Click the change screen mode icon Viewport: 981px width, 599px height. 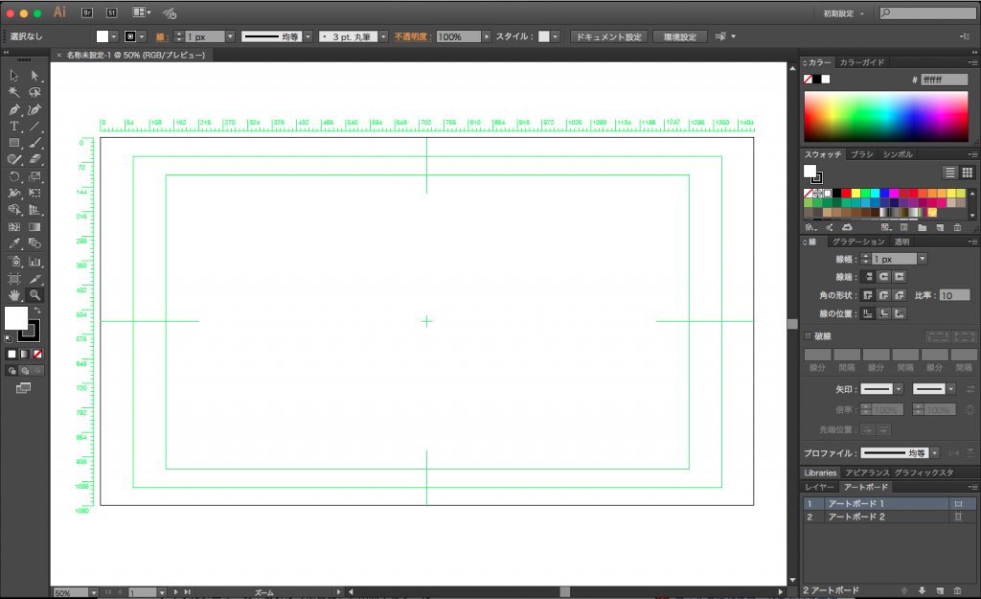(23, 388)
